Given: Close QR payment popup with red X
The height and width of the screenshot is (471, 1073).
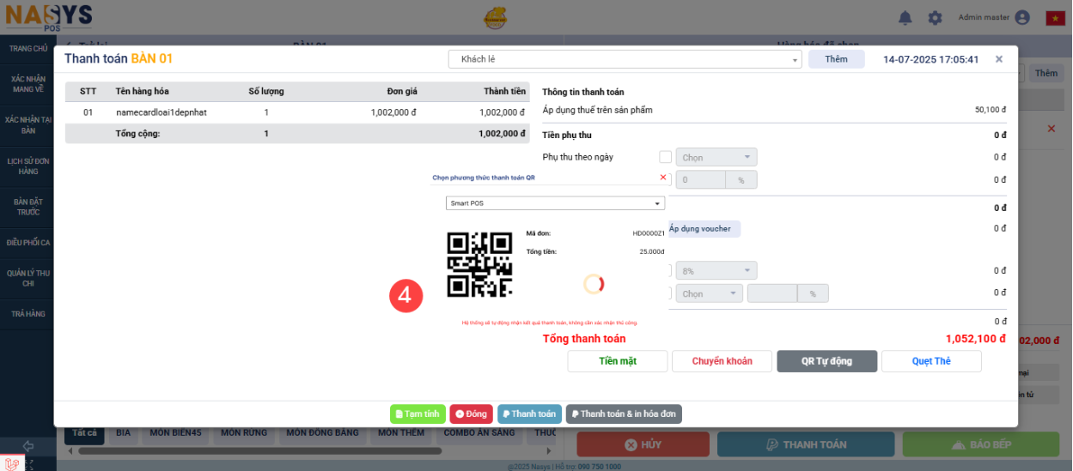Looking at the screenshot, I should pyautogui.click(x=662, y=178).
